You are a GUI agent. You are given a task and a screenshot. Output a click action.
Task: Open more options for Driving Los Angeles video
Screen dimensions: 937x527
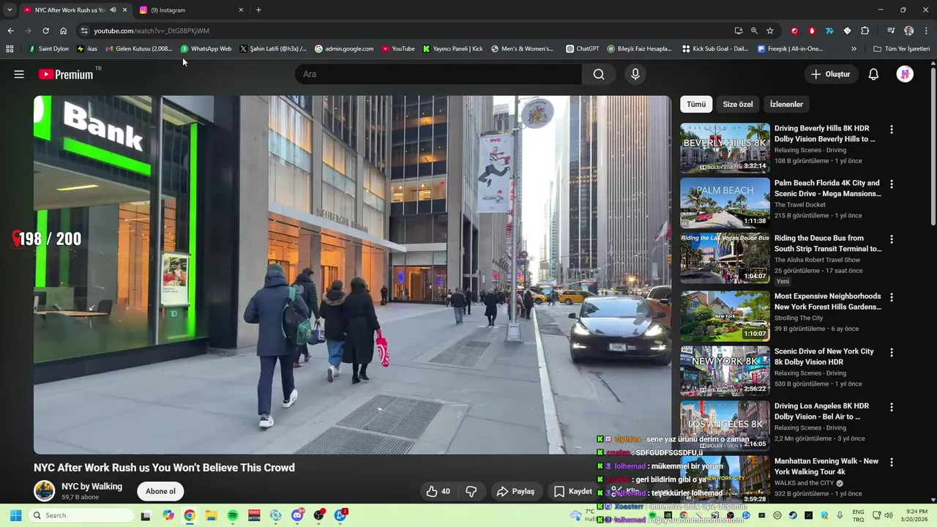pos(891,408)
